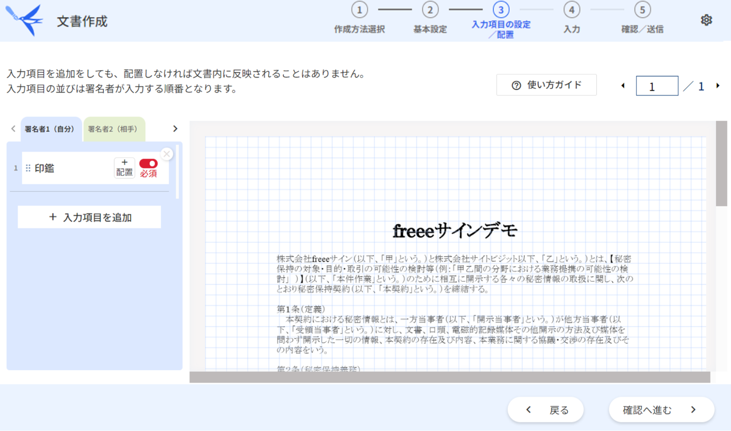
Task: Go to previous page with left triangle
Action: click(x=623, y=86)
